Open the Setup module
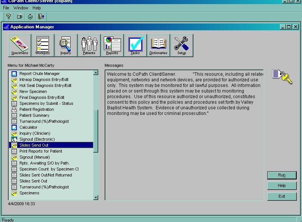 pyautogui.click(x=181, y=45)
